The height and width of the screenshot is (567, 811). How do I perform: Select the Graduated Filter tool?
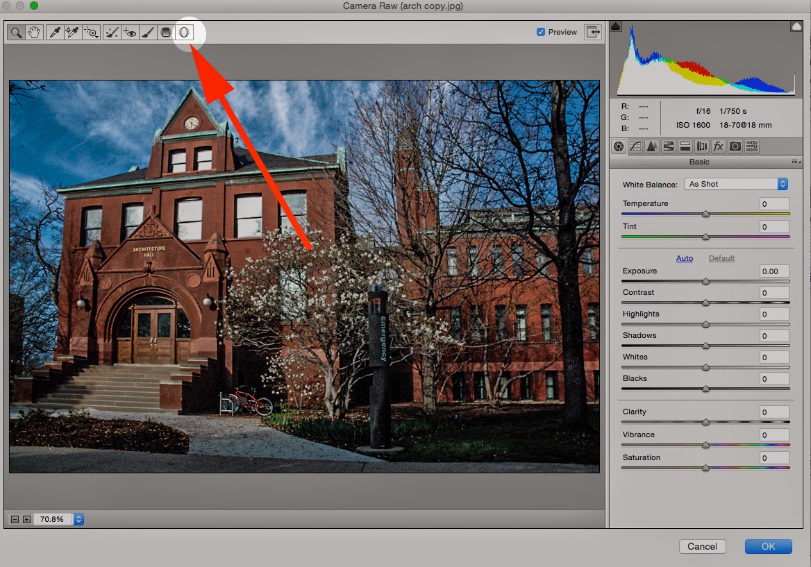[x=165, y=32]
